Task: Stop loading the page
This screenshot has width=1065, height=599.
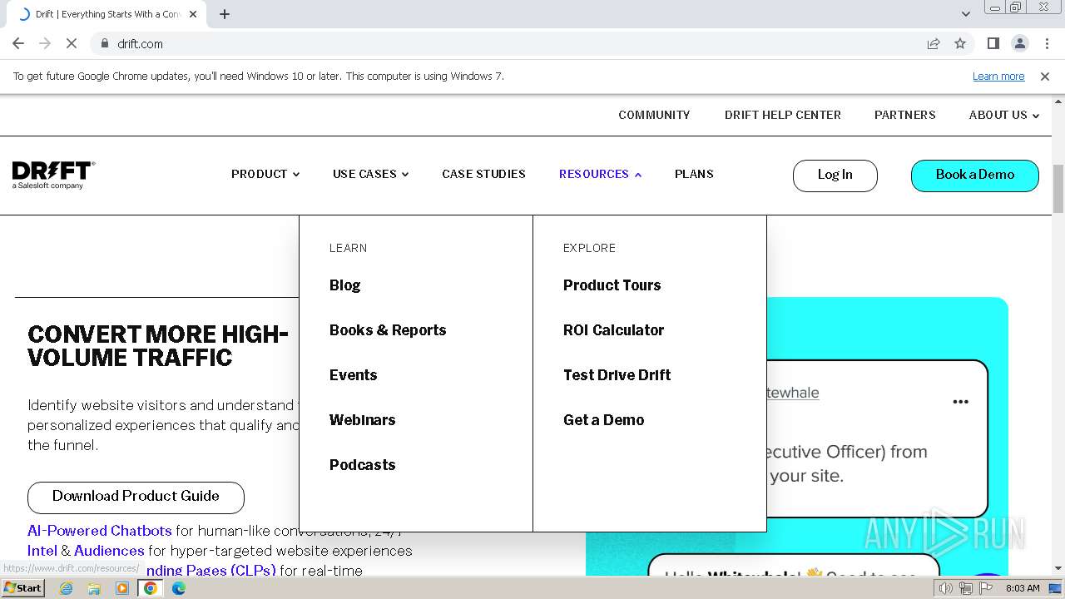Action: point(72,43)
